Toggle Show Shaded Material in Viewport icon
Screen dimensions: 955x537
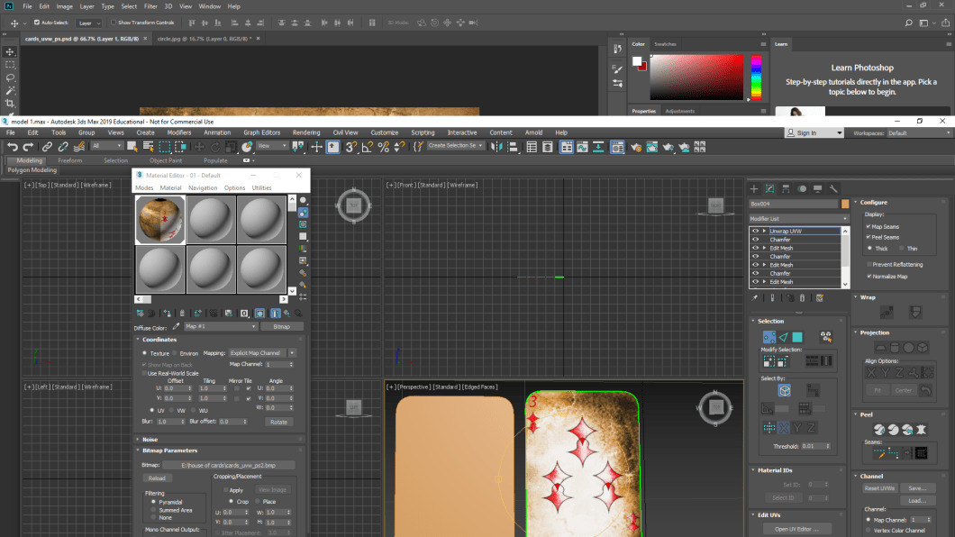(x=259, y=313)
